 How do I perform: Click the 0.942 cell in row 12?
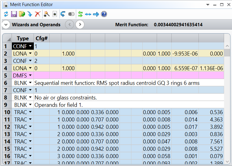98,127
